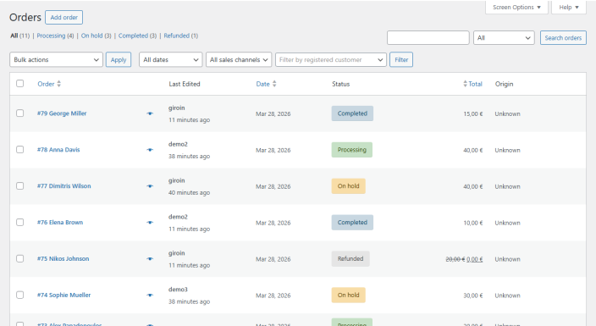Viewport: 596px width, 326px height.
Task: Open order #77 Dimitris Wilson
Action: pyautogui.click(x=64, y=186)
